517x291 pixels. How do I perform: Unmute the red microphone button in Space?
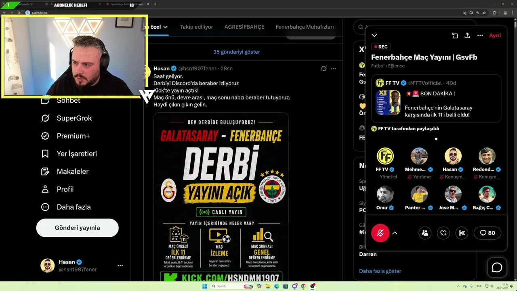(380, 233)
